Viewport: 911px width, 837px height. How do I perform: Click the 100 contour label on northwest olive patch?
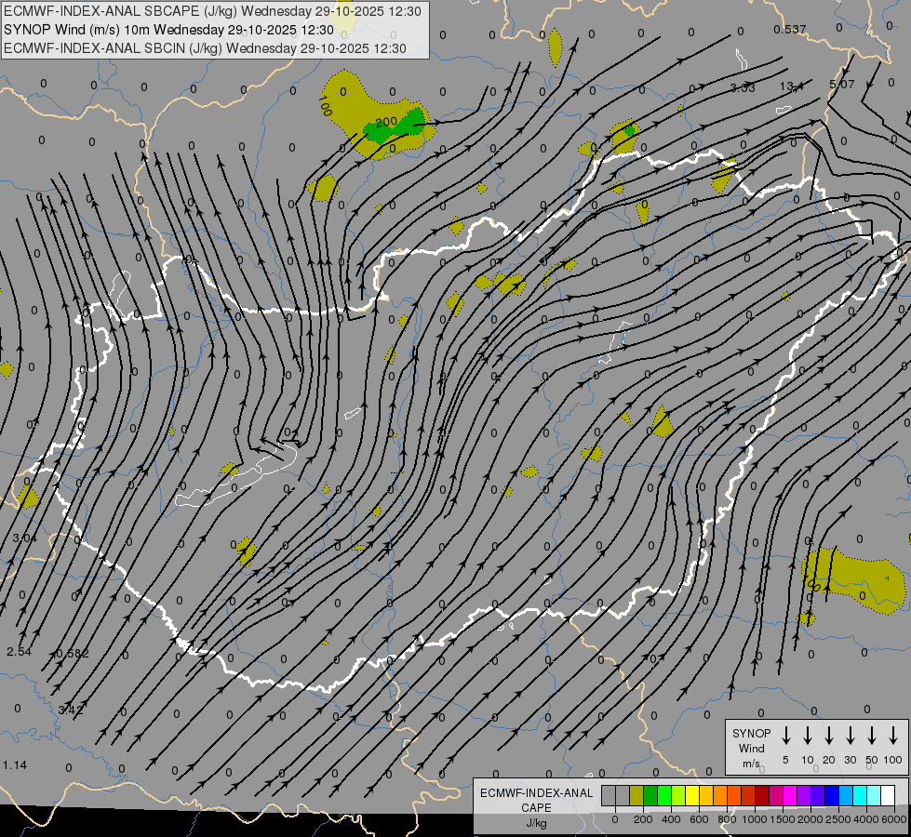click(326, 106)
